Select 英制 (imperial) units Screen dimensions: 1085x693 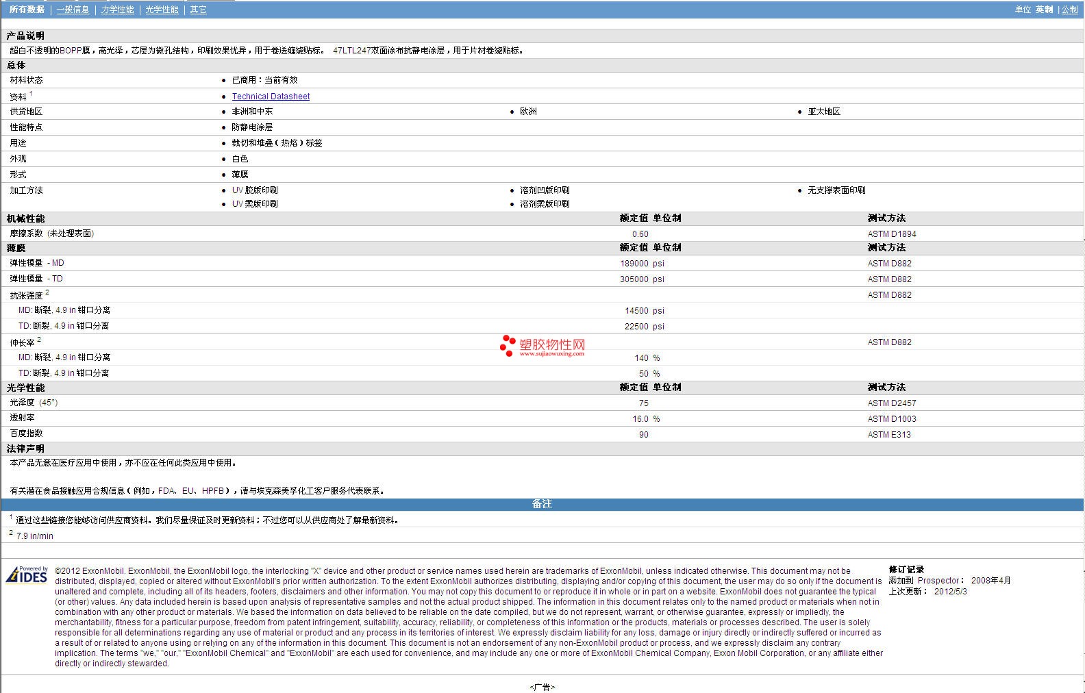tap(1044, 10)
